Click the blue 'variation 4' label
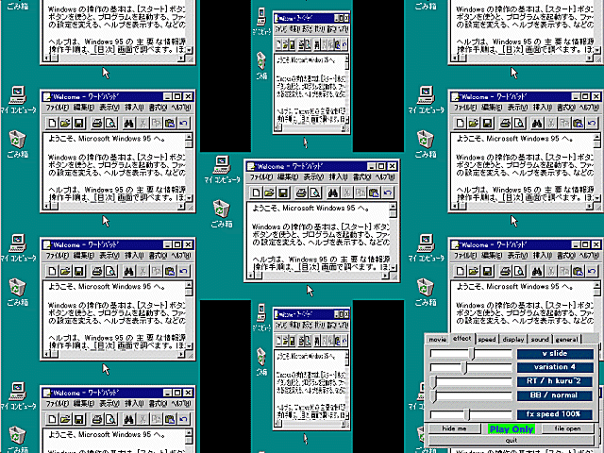Screen dimensions: 604x453 [555, 367]
